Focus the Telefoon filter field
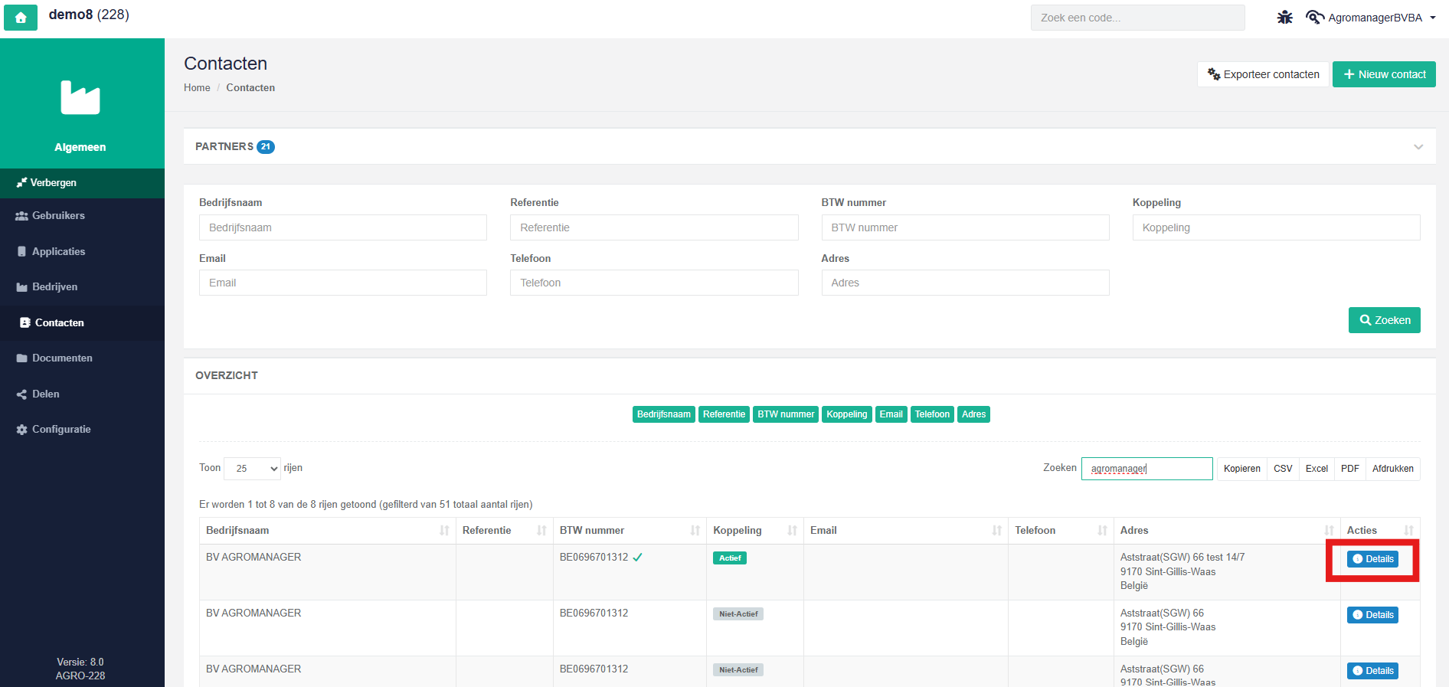The height and width of the screenshot is (687, 1449). [x=654, y=283]
